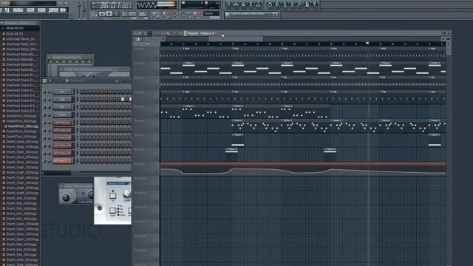Click the Kick channel button

tap(62, 92)
